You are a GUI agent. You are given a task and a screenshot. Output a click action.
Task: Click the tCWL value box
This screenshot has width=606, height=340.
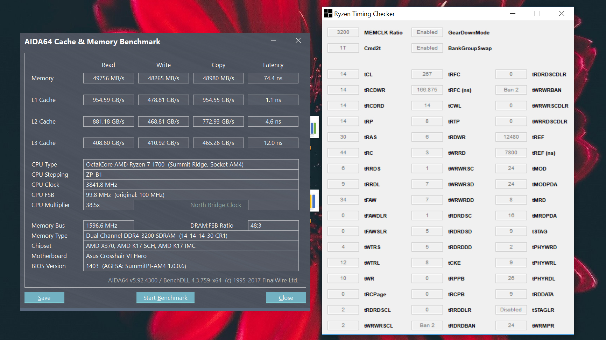tap(427, 105)
